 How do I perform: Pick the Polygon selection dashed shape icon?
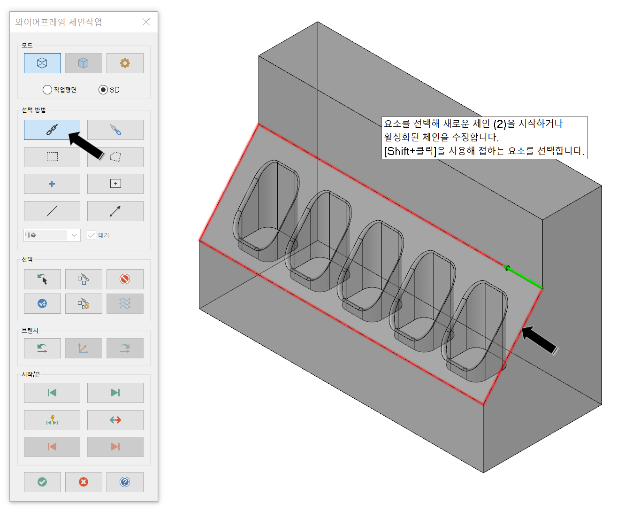115,157
